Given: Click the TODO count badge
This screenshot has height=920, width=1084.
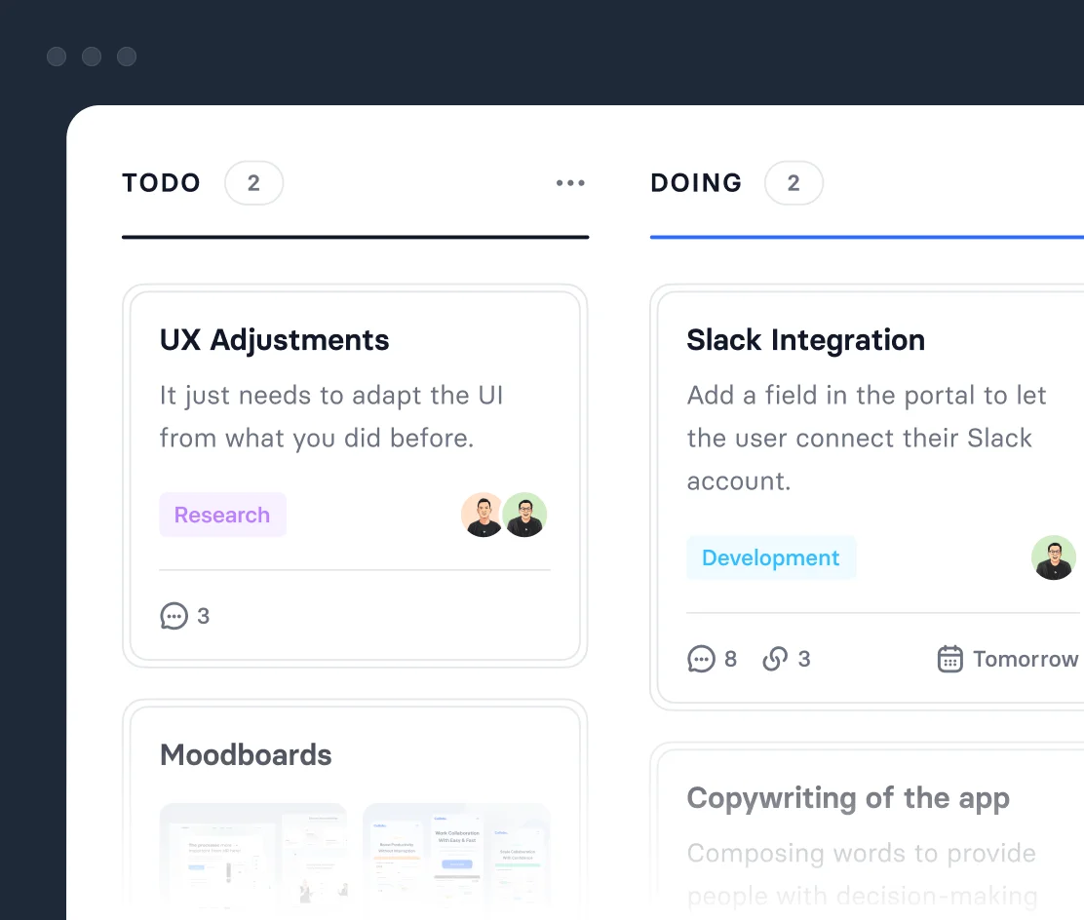Looking at the screenshot, I should tap(253, 183).
